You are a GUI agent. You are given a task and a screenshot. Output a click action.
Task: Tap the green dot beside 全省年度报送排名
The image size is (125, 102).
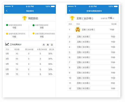tap(7, 25)
